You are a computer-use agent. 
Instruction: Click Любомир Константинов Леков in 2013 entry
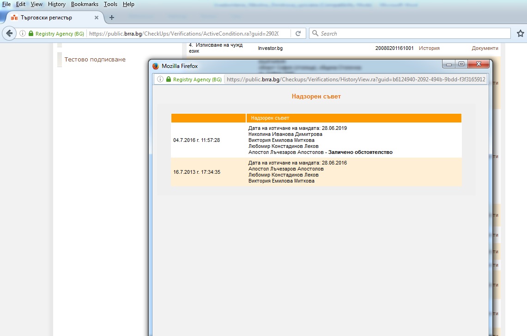[283, 175]
